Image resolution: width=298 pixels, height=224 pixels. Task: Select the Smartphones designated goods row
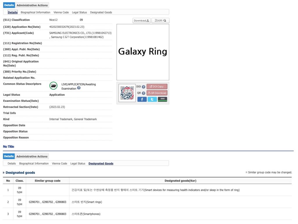[147, 214]
